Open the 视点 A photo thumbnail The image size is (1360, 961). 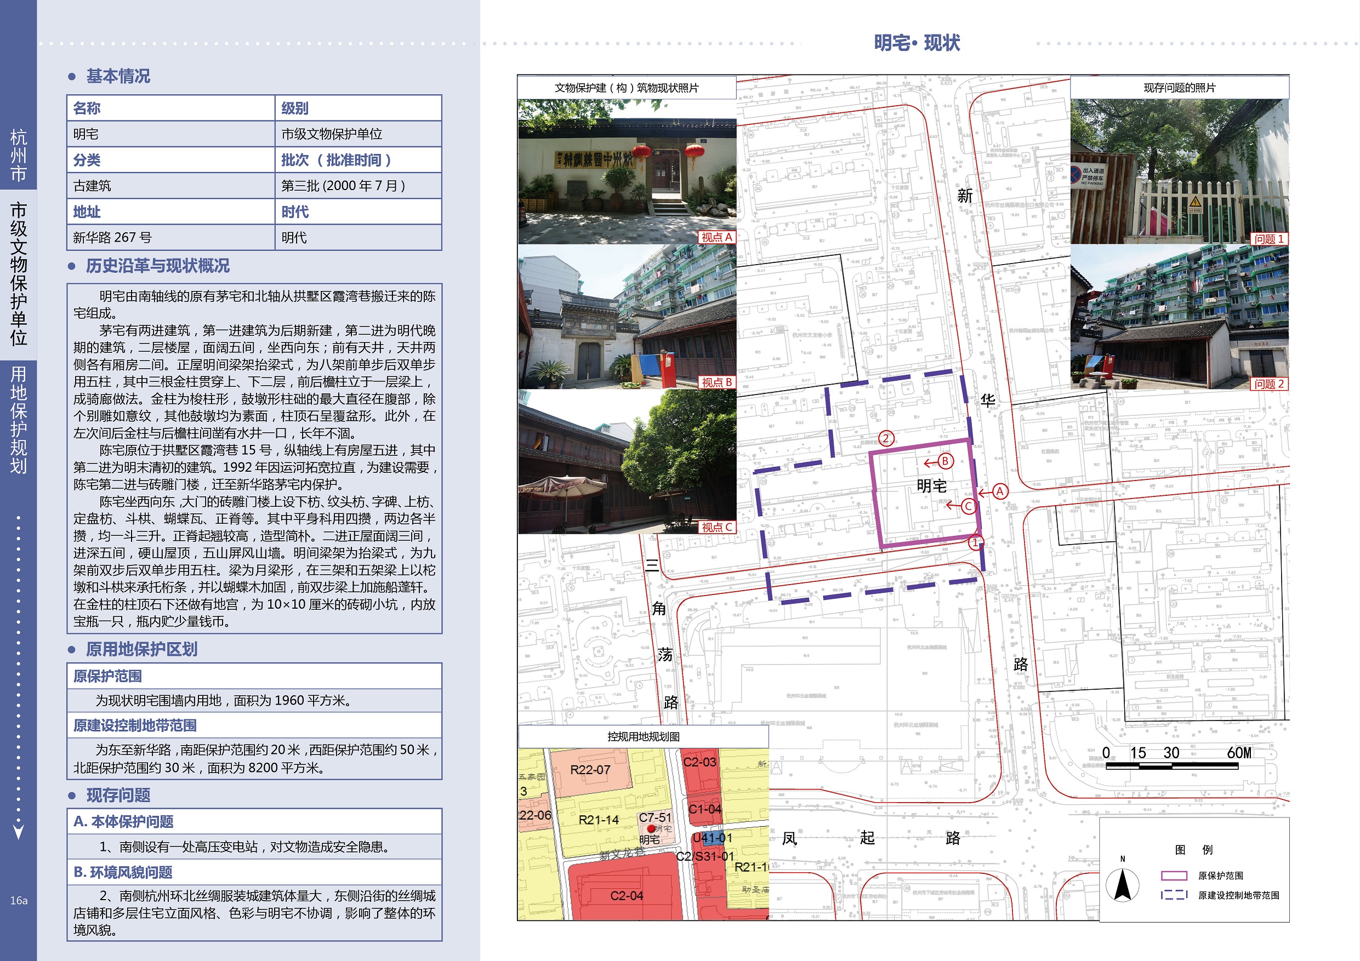click(x=627, y=171)
